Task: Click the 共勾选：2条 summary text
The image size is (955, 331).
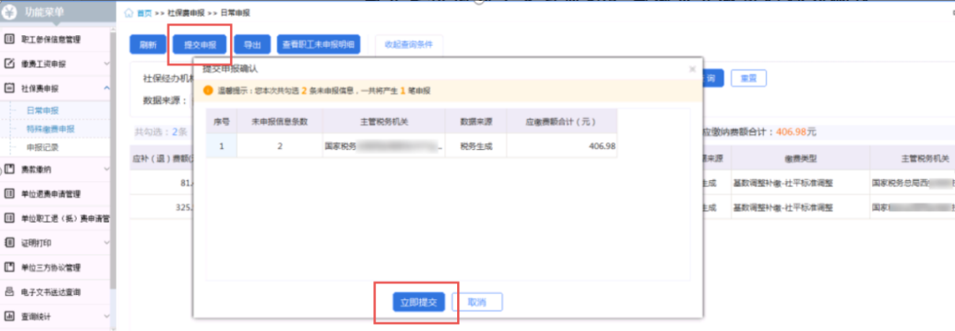Action: pos(160,132)
